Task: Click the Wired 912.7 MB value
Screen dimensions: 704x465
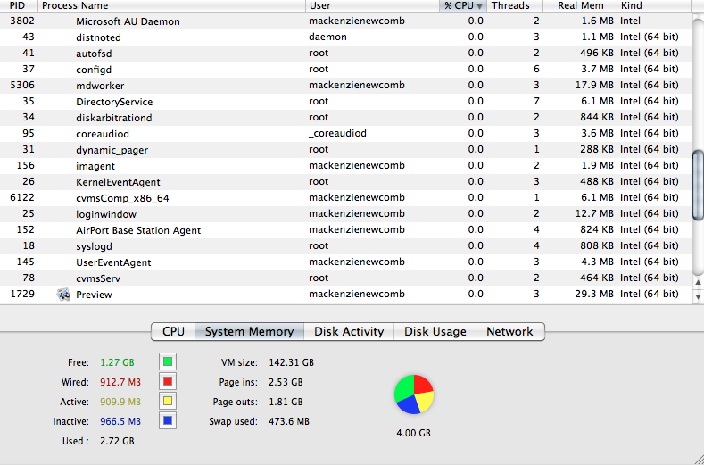Action: coord(120,382)
